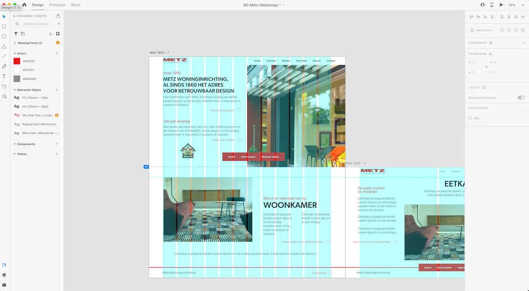Select the Select (arrow) tool
The image size is (529, 291).
tap(4, 16)
